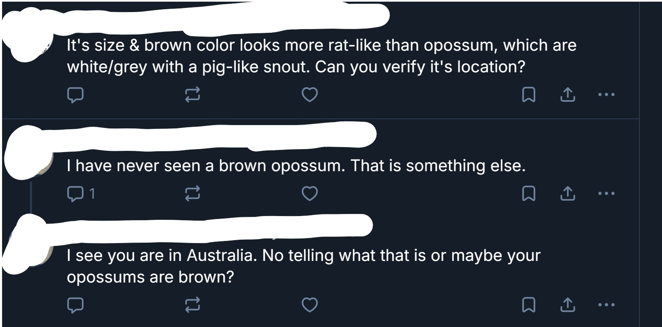This screenshot has height=327, width=662.
Task: Open more options on 'something else' post
Action: [606, 193]
